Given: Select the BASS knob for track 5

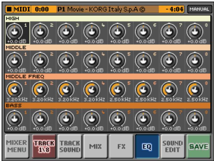Looking at the screenshot, I should click(x=117, y=119).
